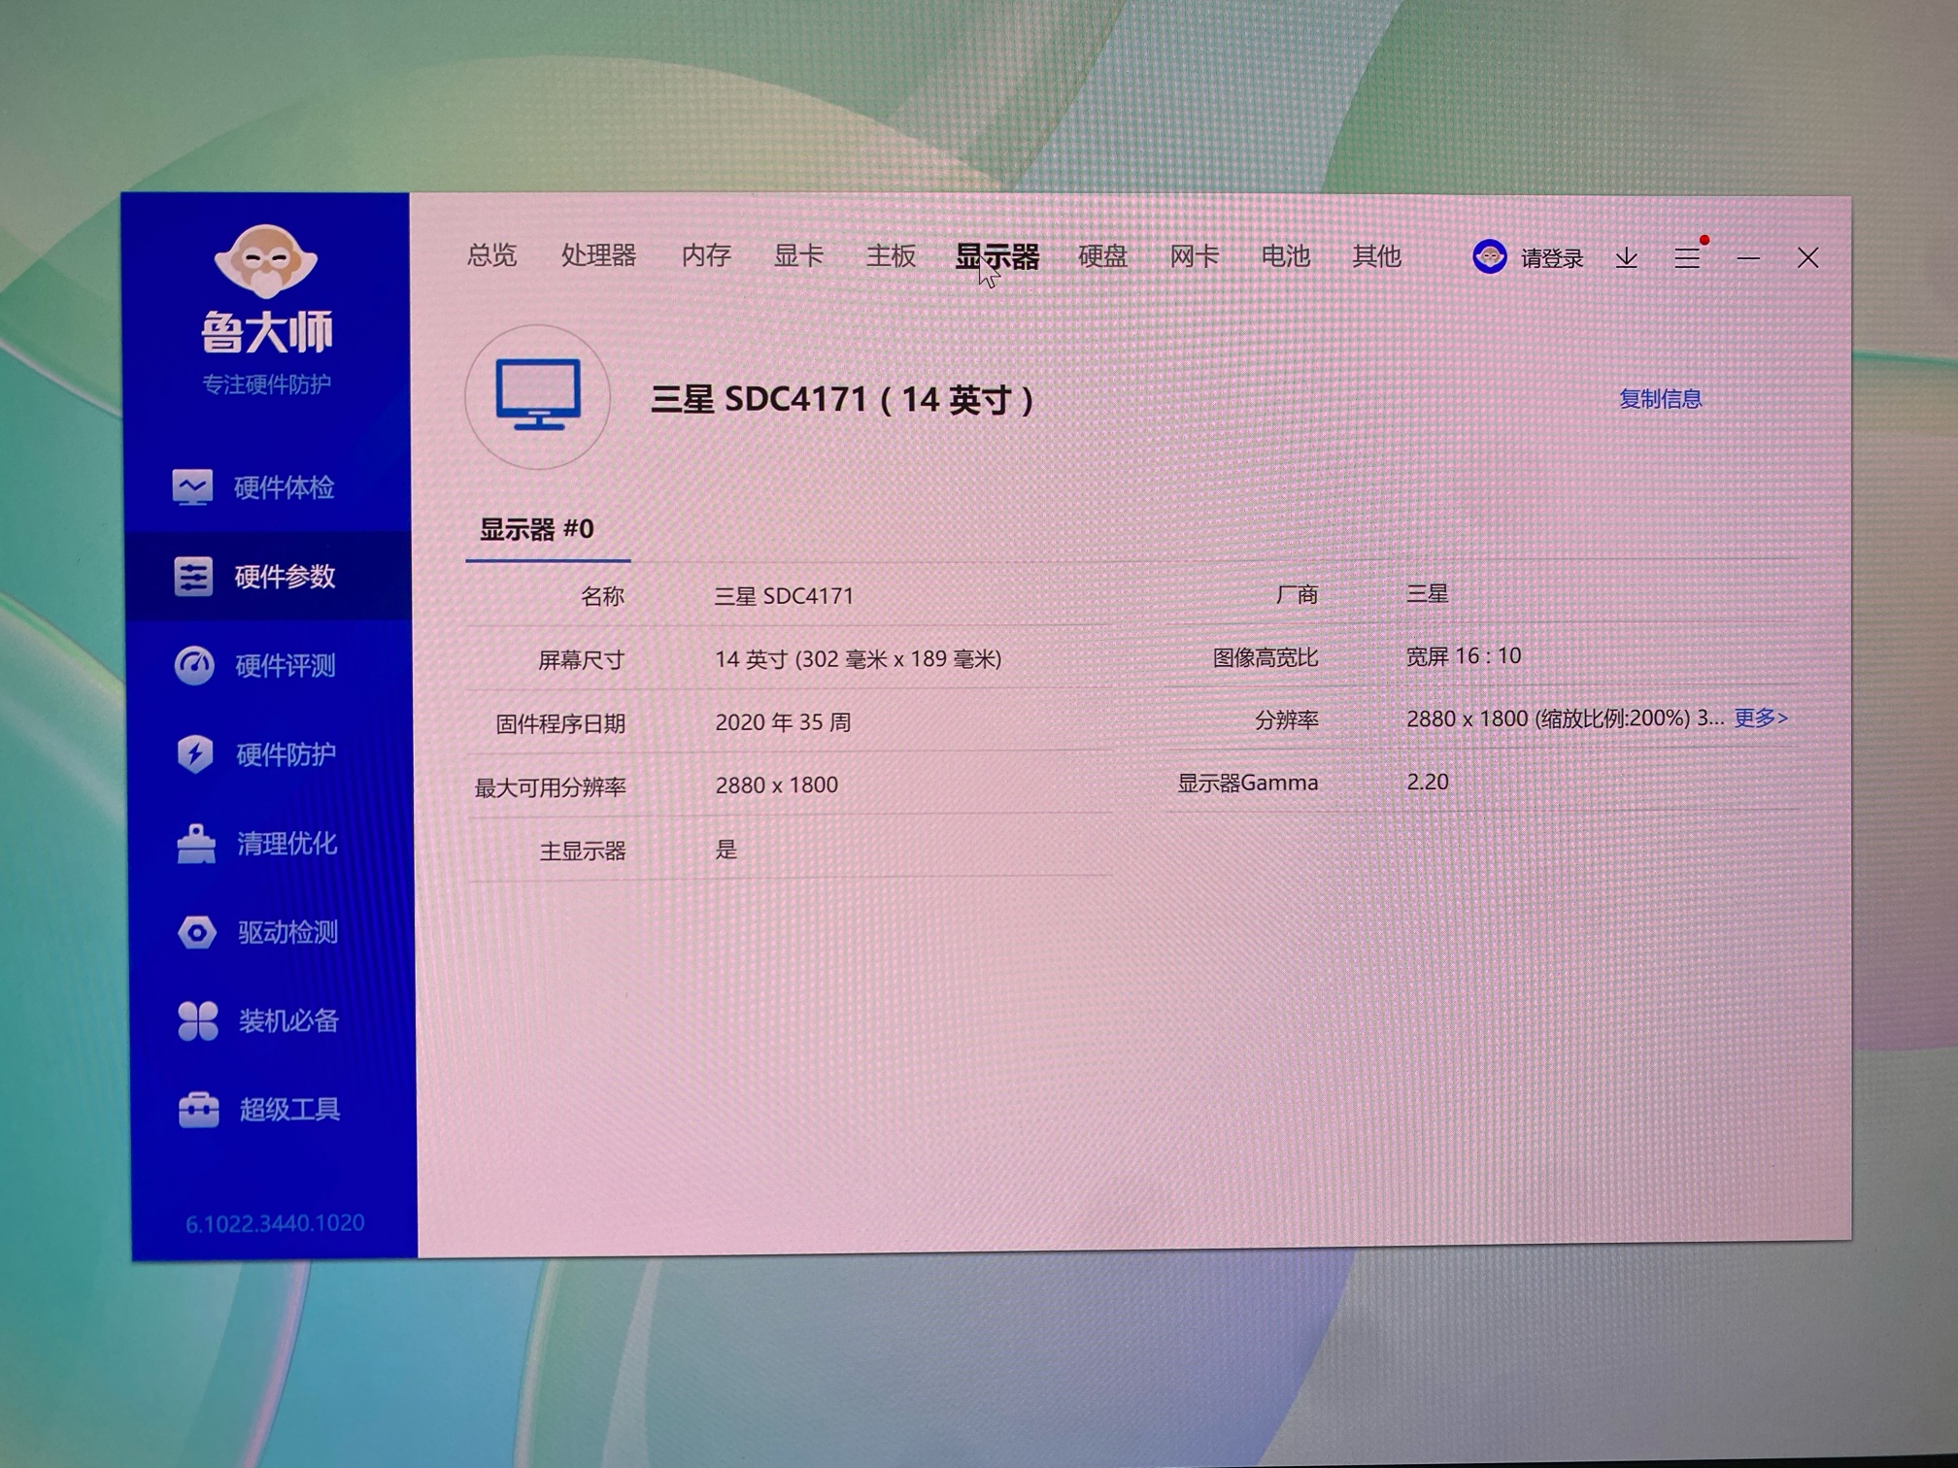Image resolution: width=1958 pixels, height=1468 pixels.
Task: Expand resolution details via 更多> link
Action: [x=1760, y=717]
